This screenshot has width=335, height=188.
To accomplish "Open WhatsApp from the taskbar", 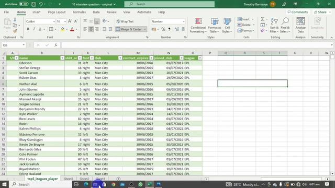I will (x=140, y=184).
